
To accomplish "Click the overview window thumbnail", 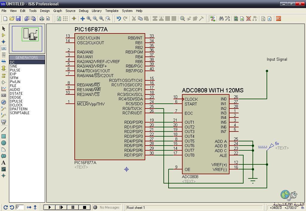I will tap(27, 39).
